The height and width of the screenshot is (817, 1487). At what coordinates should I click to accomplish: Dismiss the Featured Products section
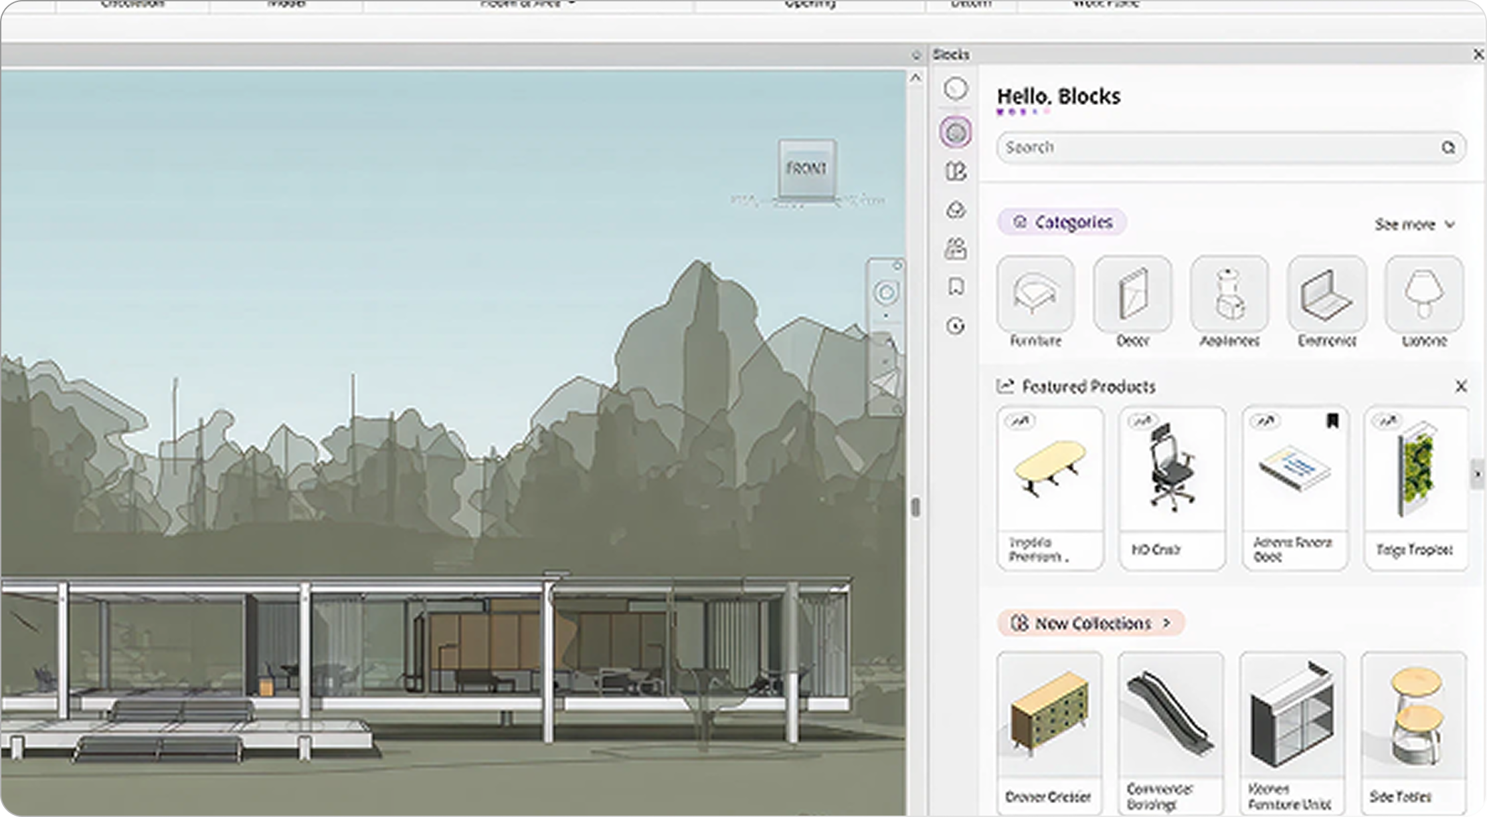click(x=1461, y=386)
